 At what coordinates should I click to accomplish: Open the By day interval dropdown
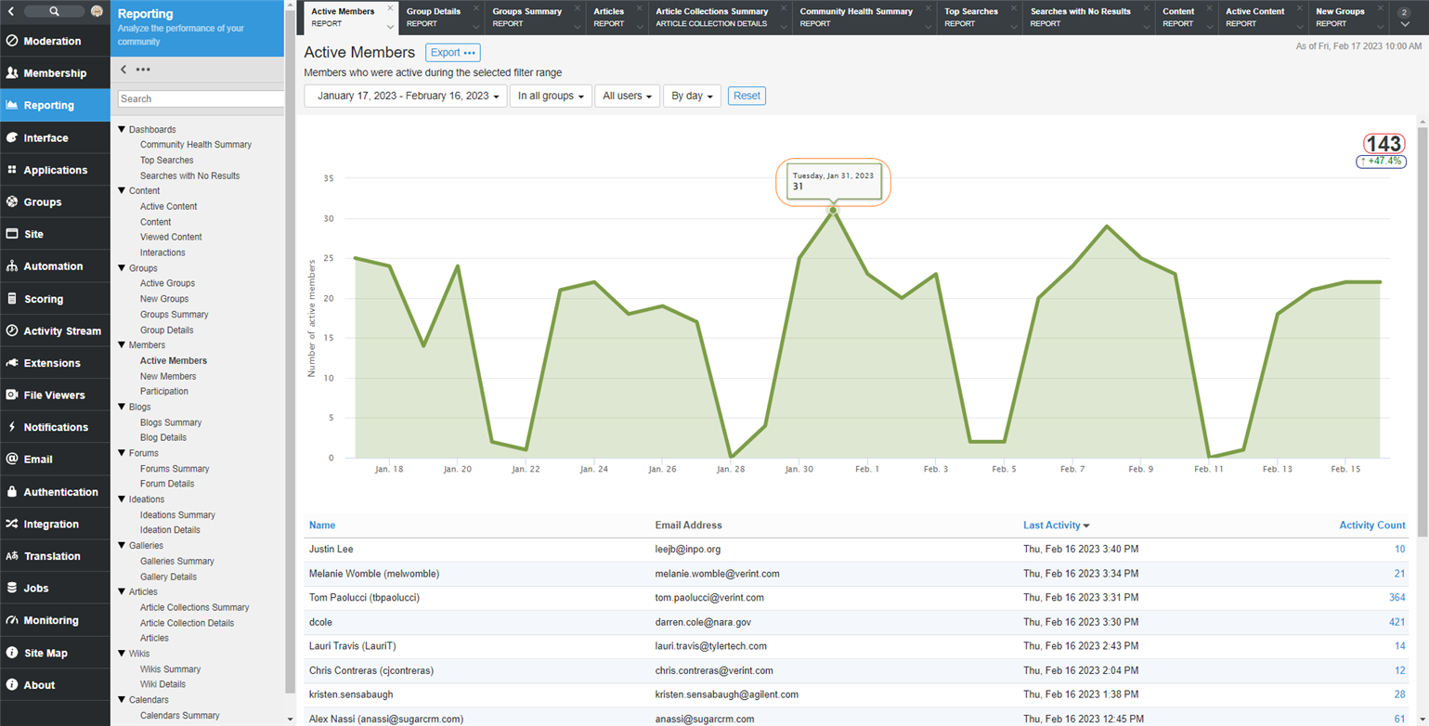point(692,96)
